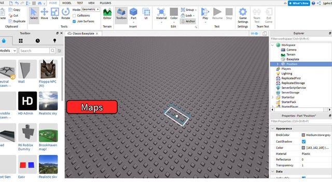Expand the Position part node
Screen dimensions: 332x186
point(278,64)
